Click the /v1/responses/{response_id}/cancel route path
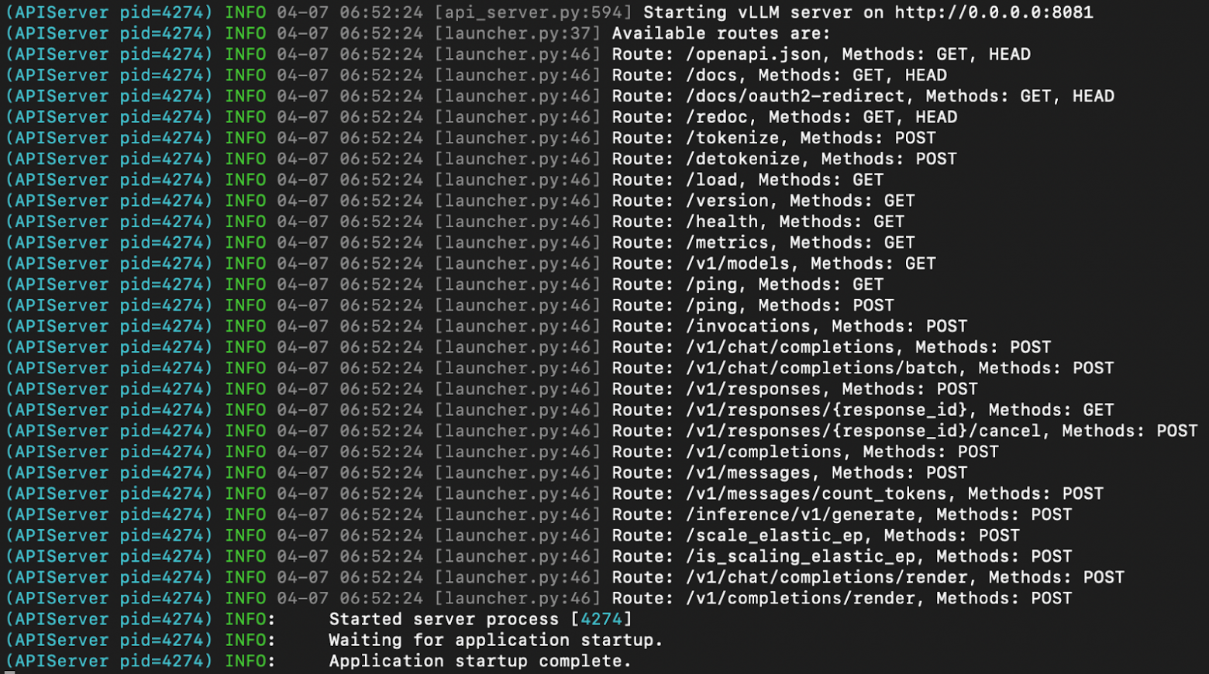This screenshot has width=1209, height=674. click(863, 431)
